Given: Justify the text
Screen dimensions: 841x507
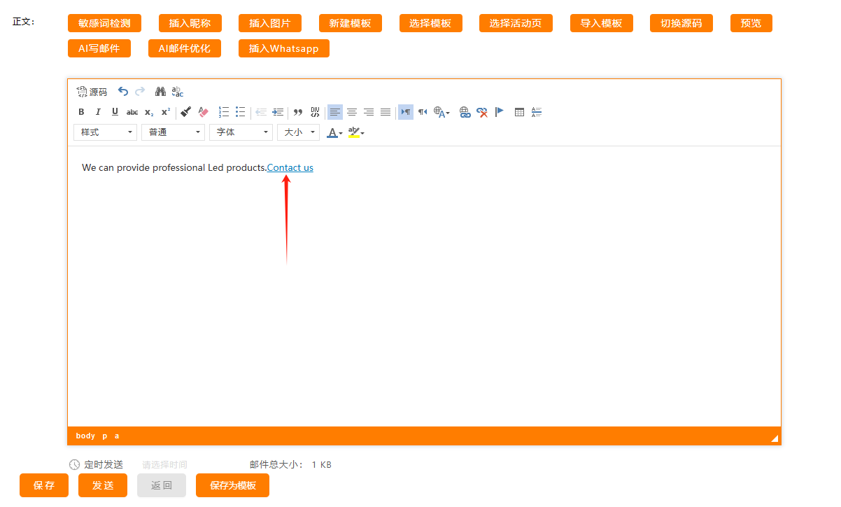Looking at the screenshot, I should click(x=386, y=112).
